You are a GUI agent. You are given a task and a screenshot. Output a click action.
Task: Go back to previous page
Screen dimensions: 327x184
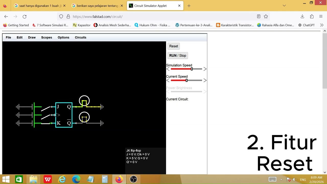(6, 16)
